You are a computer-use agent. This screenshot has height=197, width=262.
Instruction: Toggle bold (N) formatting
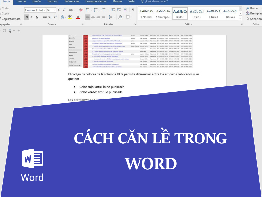pyautogui.click(x=27, y=17)
